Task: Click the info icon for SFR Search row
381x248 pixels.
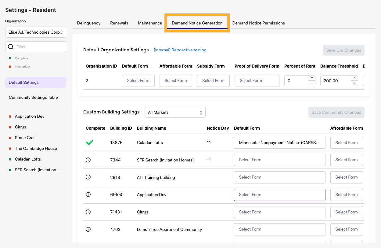Action: [88, 160]
